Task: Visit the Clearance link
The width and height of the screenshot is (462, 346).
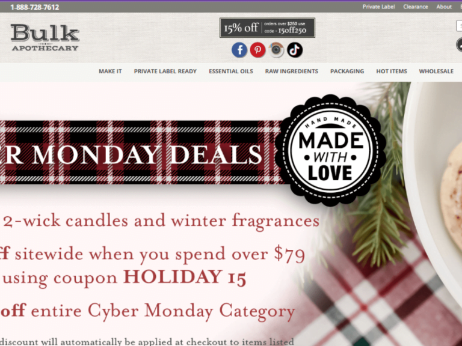Action: pyautogui.click(x=416, y=7)
